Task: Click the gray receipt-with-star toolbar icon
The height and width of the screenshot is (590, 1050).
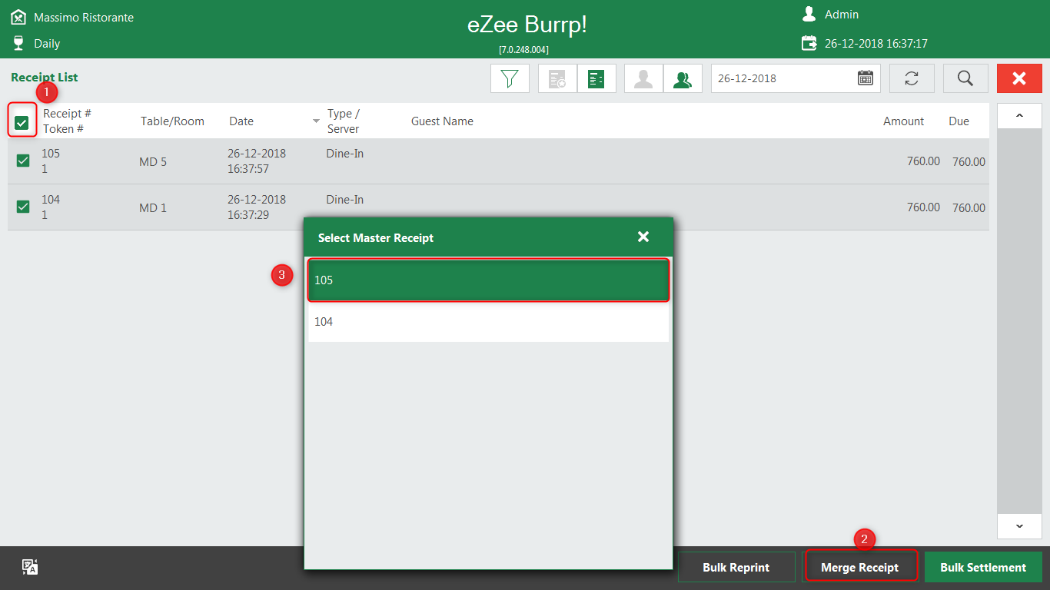Action: coord(557,78)
